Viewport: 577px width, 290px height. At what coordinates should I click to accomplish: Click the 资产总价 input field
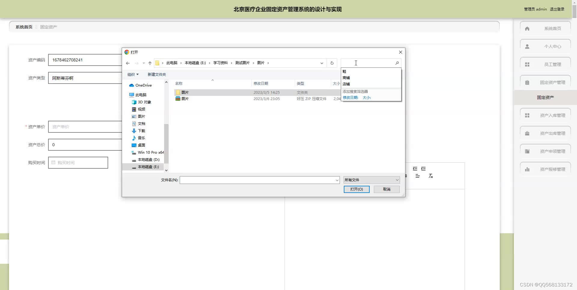tap(85, 145)
